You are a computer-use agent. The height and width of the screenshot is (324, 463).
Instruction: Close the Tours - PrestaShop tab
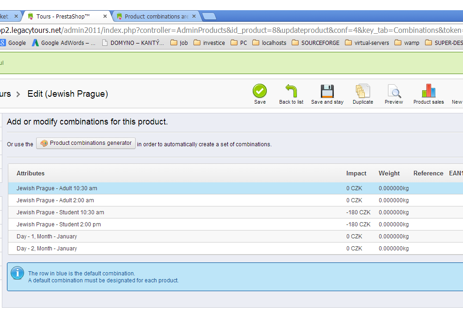tap(105, 17)
